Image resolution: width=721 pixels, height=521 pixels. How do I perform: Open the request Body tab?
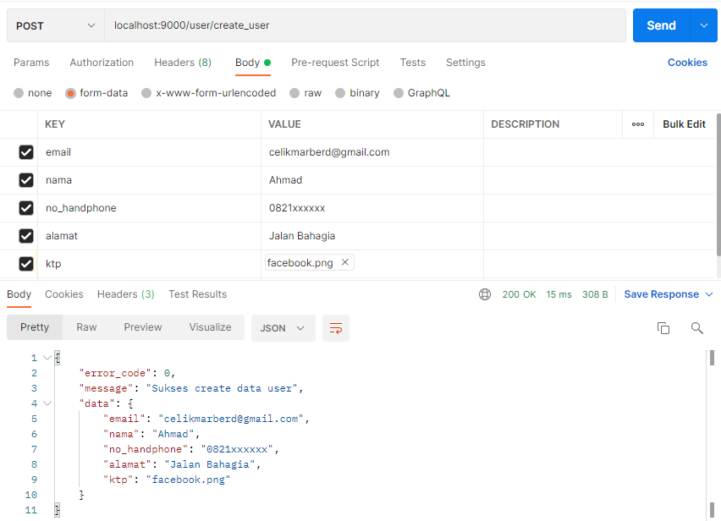253,63
